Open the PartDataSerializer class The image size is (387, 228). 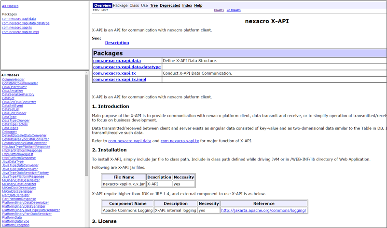16,195
